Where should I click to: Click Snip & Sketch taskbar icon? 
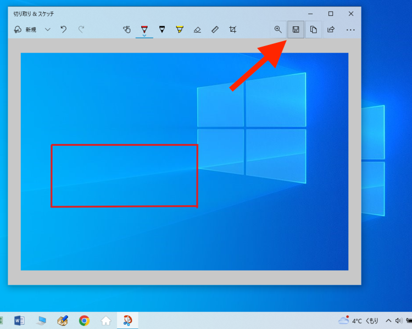coord(127,321)
